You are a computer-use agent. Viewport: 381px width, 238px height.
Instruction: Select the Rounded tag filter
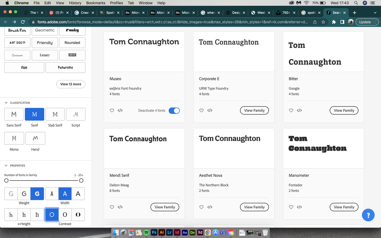coord(72,43)
